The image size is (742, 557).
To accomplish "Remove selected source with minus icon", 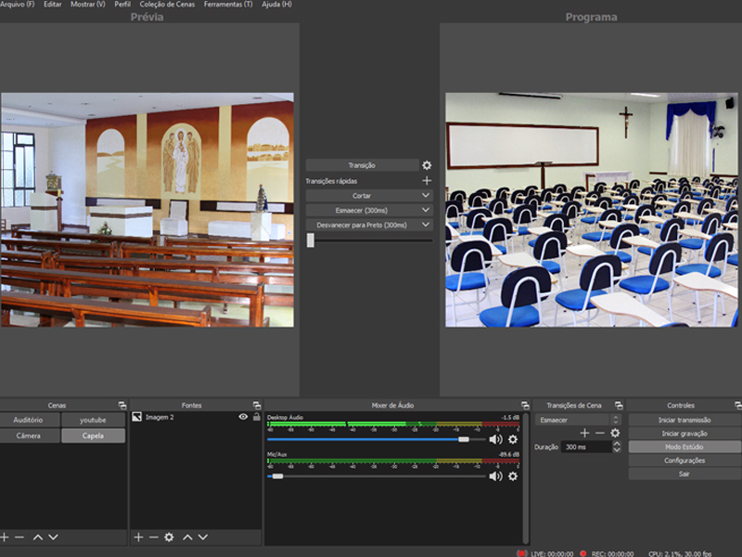I will pos(153,537).
